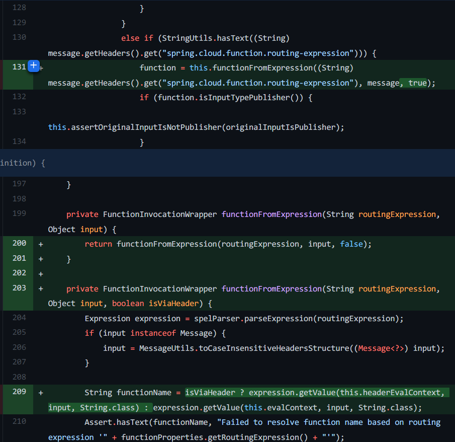Click 'getRoutingExpression' on line 210
The width and height of the screenshot is (455, 442).
253,437
